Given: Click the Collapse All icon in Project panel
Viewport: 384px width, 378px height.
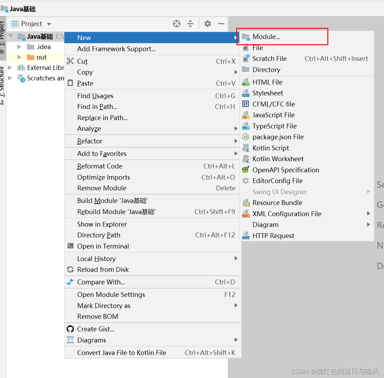Looking at the screenshot, I should [x=190, y=24].
